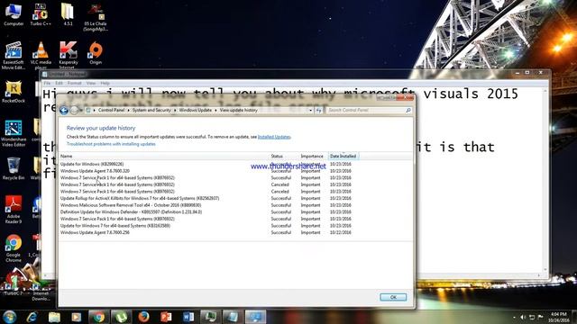
Task: Open PowerPoint from the taskbar
Action: click(166, 317)
